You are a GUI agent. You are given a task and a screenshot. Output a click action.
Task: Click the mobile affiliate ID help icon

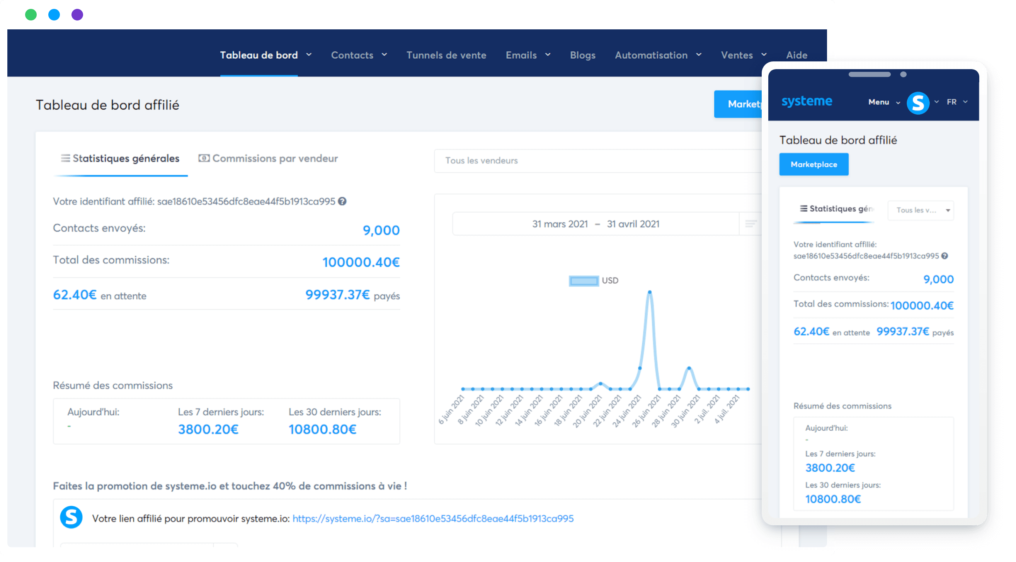[945, 256]
